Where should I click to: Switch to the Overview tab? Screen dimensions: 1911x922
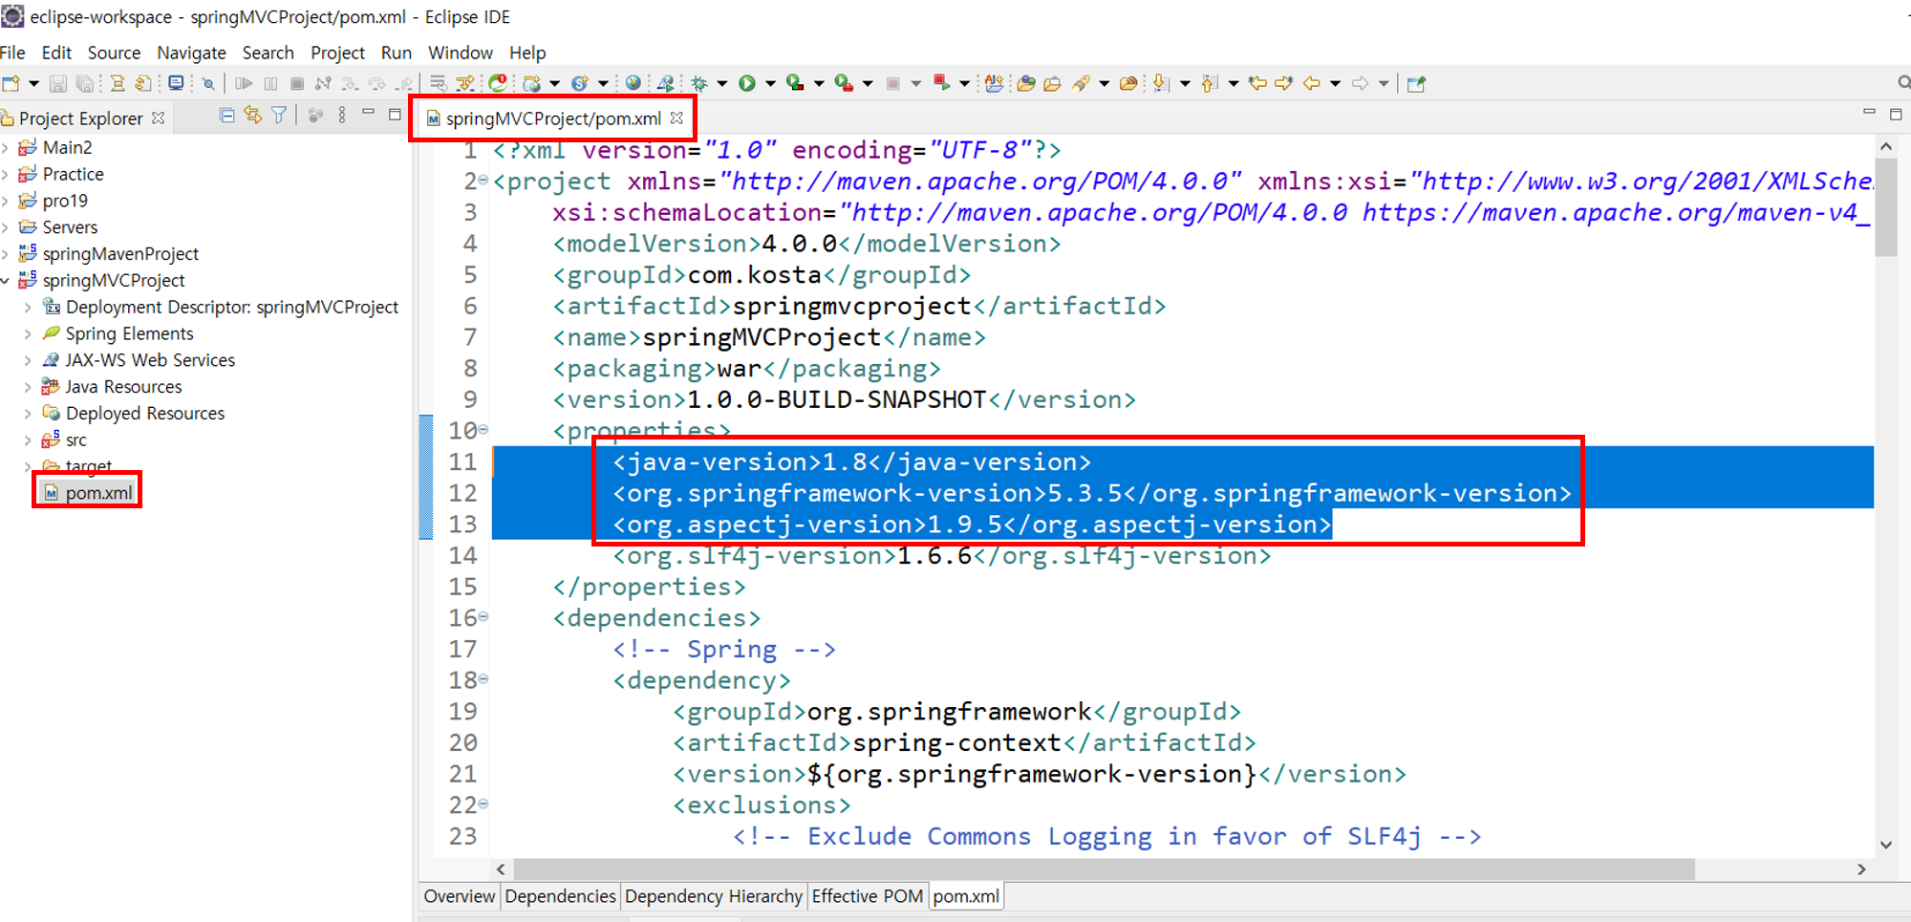click(460, 896)
